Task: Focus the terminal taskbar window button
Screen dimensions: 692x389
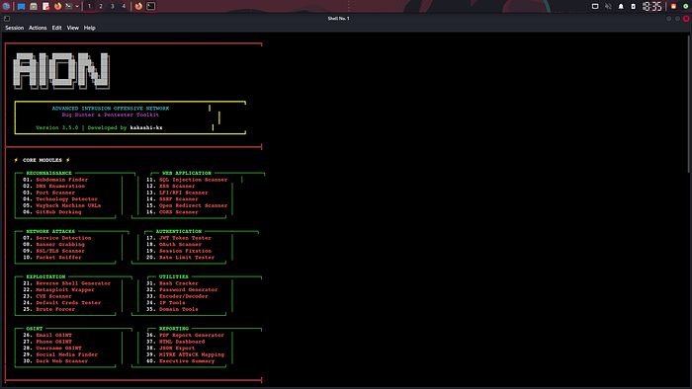Action: click(x=151, y=6)
